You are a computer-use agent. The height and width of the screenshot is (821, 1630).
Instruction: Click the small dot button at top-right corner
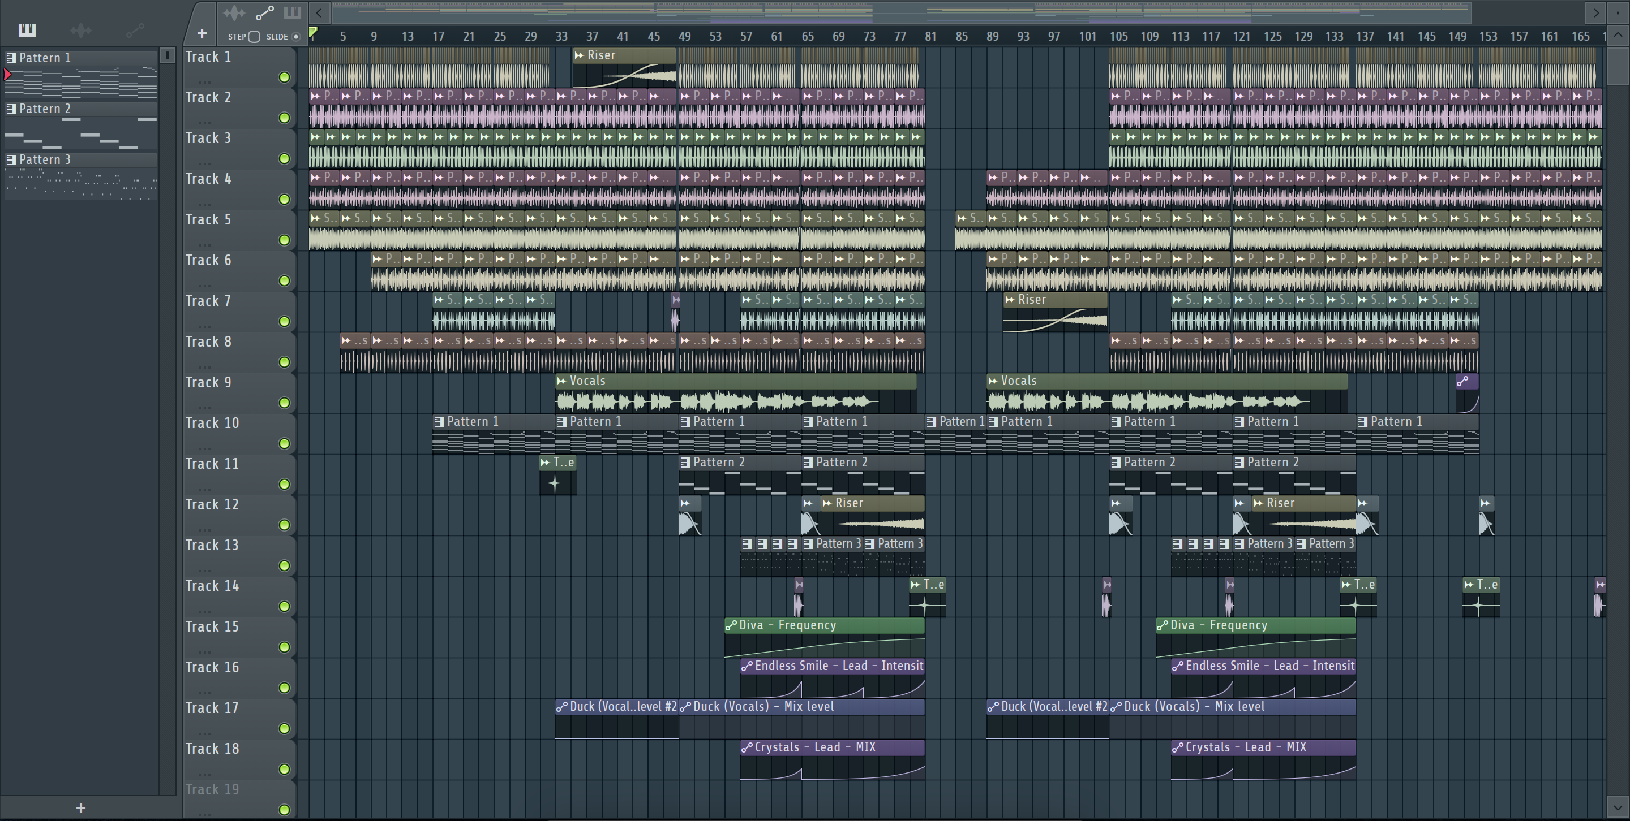pyautogui.click(x=1618, y=12)
